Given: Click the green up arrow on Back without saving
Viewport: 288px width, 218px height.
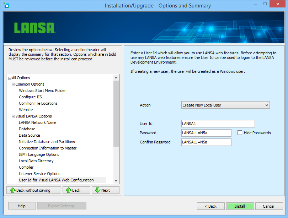Looking at the screenshot, I should 13,190.
